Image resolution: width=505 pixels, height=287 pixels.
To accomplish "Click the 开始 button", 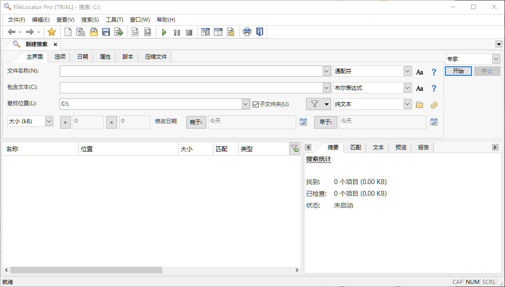I will 458,71.
